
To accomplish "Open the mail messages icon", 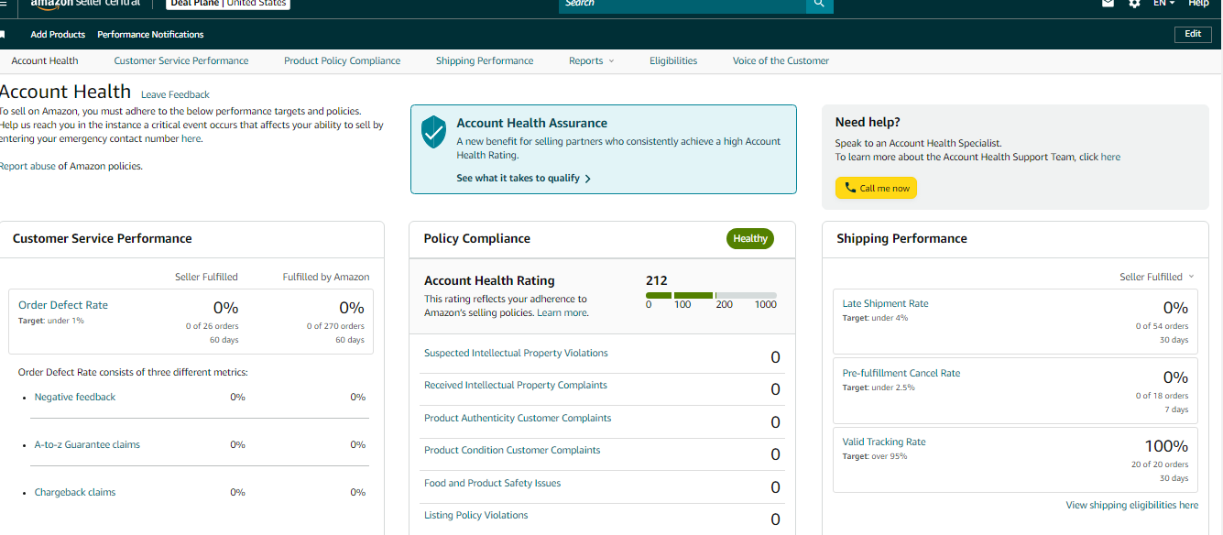I will tap(1108, 4).
